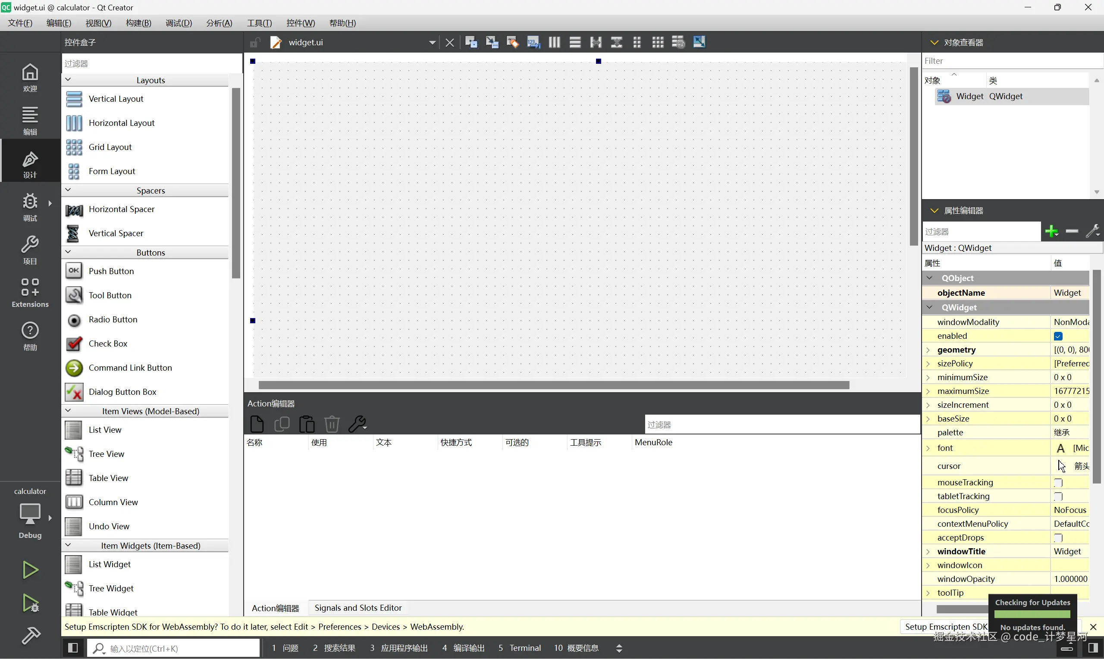
Task: Open the widget.ui file dropdown
Action: pos(432,43)
